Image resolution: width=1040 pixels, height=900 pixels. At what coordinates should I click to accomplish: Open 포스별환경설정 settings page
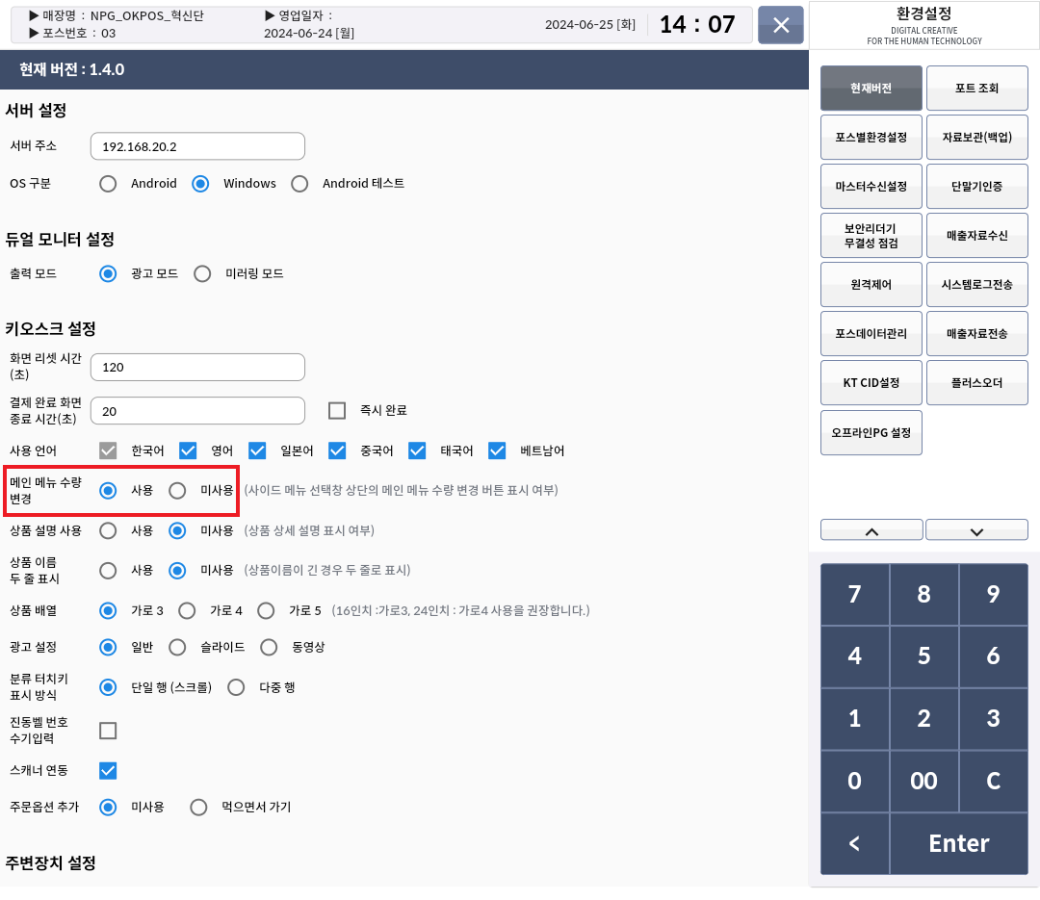click(871, 138)
